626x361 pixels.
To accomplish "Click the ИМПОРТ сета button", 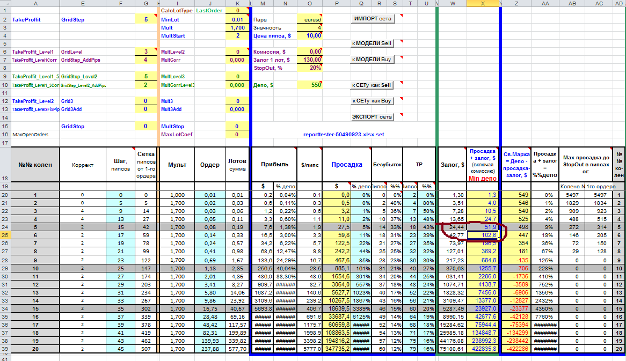I will coord(373,18).
